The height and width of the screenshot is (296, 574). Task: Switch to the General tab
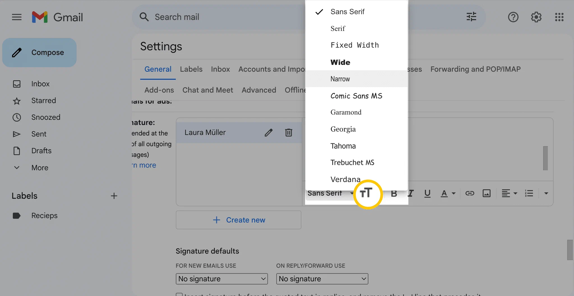click(158, 69)
